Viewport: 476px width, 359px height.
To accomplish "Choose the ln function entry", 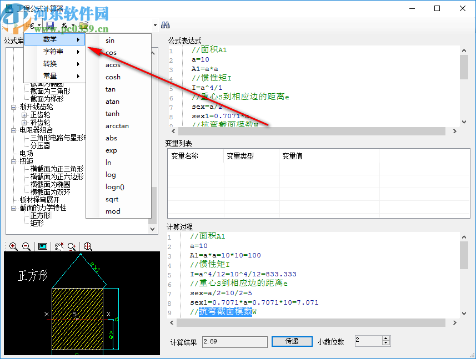I will click(x=119, y=163).
